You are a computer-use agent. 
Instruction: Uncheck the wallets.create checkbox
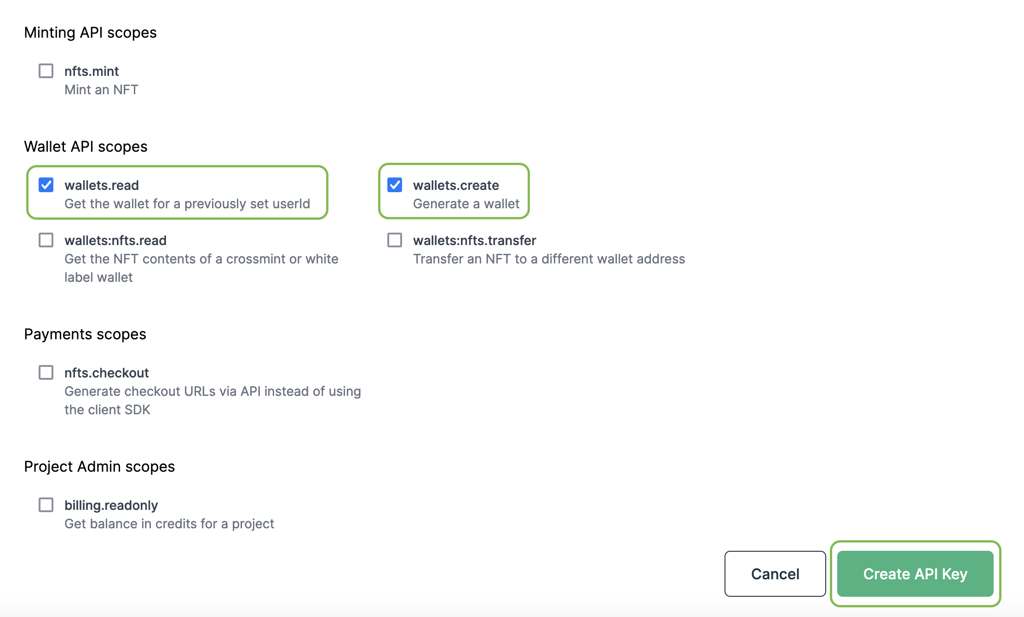tap(395, 185)
